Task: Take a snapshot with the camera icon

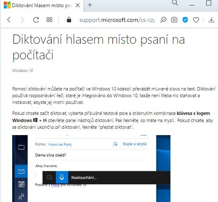Action: point(174,20)
